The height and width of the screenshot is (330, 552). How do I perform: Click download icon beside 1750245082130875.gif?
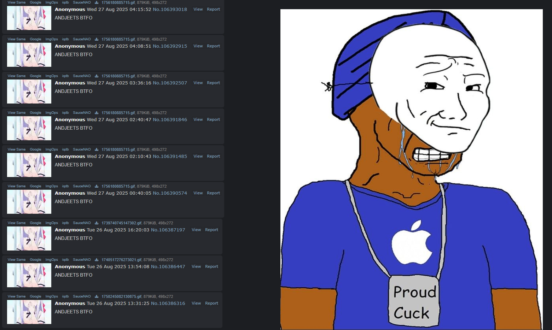pos(97,296)
